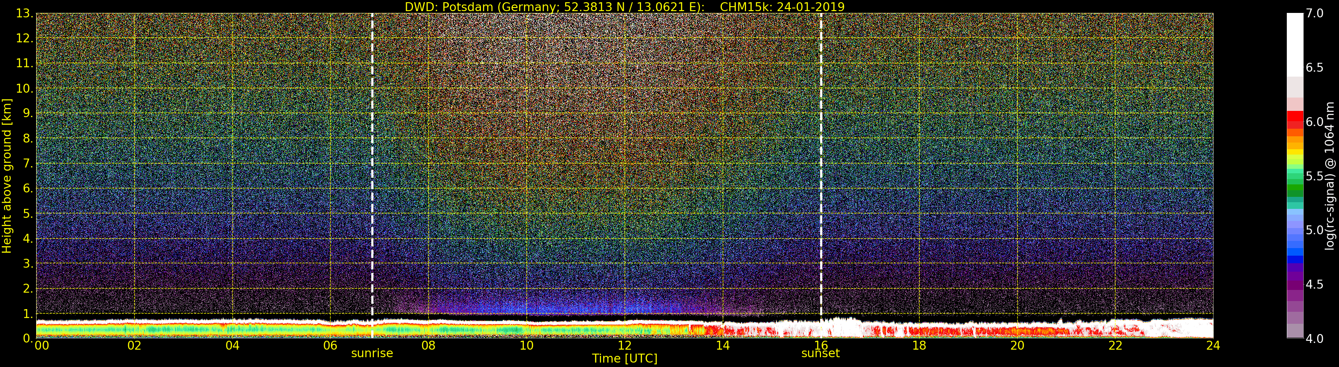Click the time axis tick '02'

pos(134,345)
